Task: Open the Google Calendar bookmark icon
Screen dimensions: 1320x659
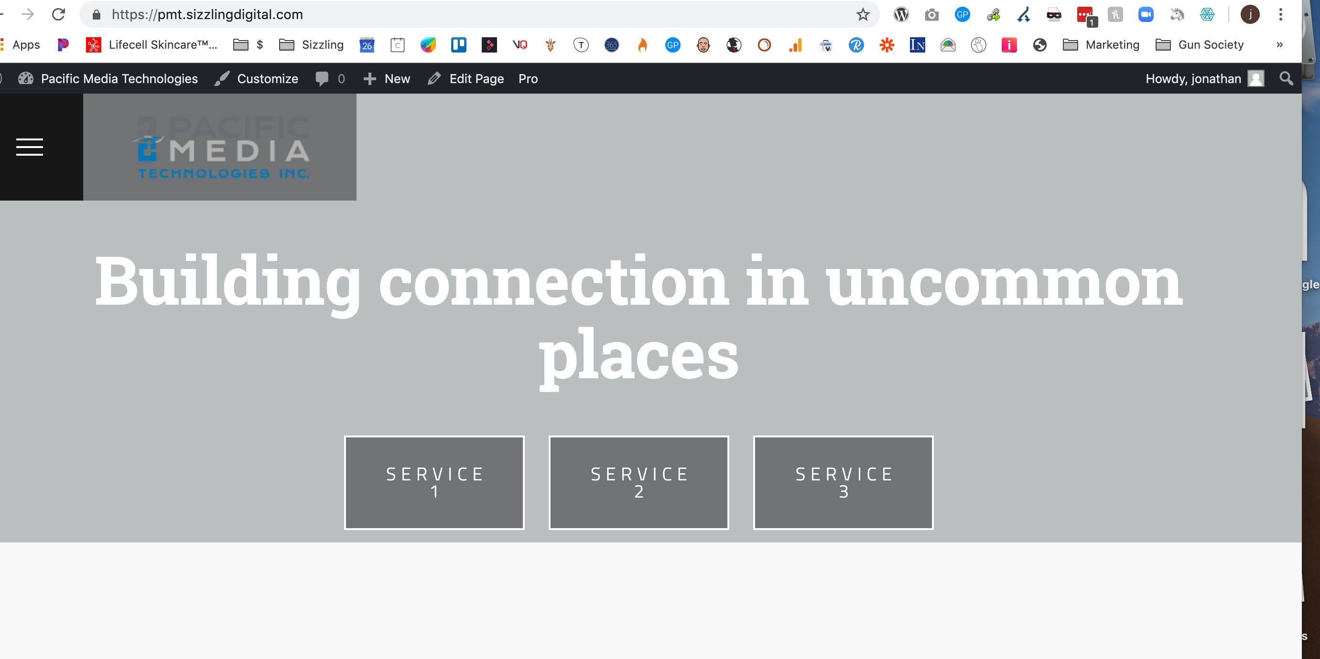Action: coord(367,45)
